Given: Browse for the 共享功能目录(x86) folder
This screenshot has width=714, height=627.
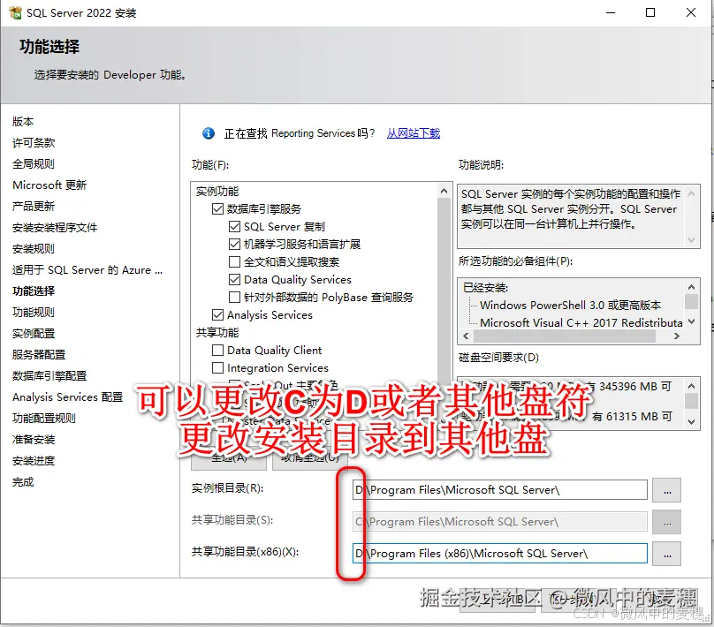Looking at the screenshot, I should 666,554.
